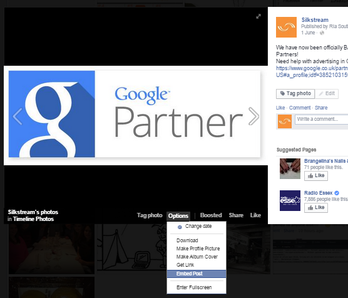
Task: Go to the previous photo arrow
Action: 18,116
